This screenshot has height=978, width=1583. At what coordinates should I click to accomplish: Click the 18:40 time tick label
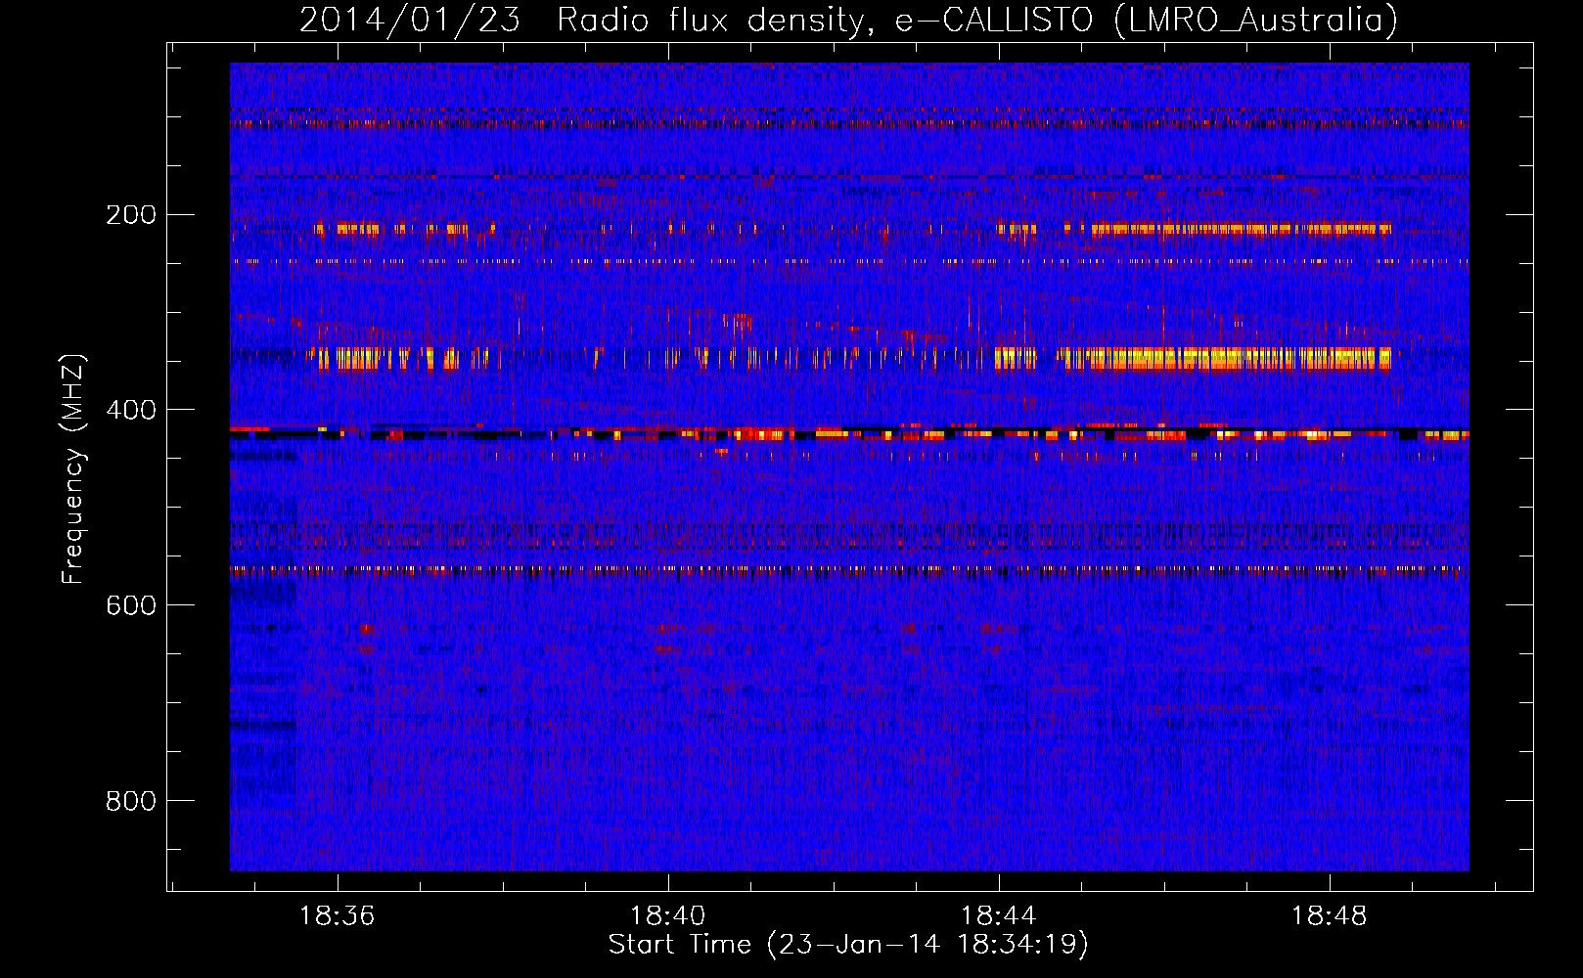coord(668,916)
